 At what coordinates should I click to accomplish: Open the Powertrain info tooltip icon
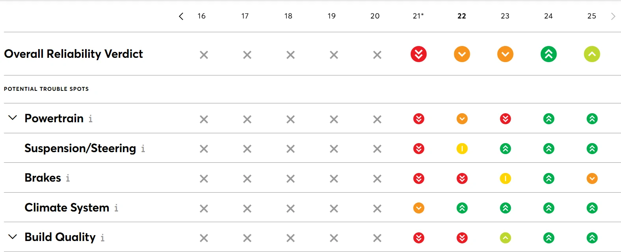pos(91,119)
